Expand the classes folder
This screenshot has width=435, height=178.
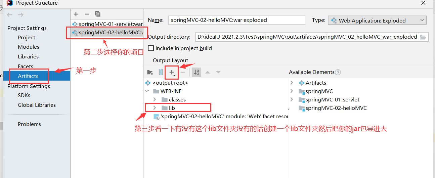point(155,100)
